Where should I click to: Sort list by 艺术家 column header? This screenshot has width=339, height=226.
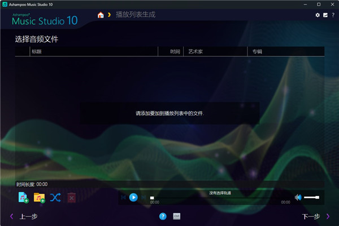tap(216, 51)
